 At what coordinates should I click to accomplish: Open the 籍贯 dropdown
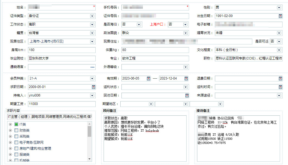point(92,33)
